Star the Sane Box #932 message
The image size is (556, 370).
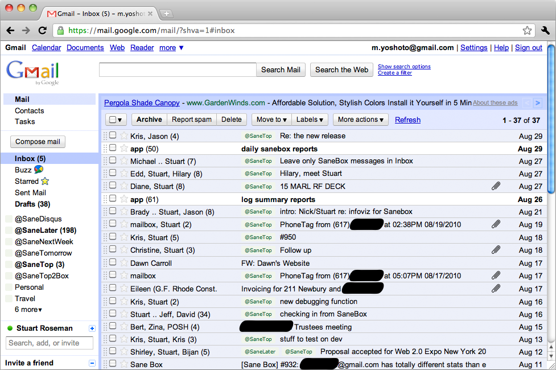click(123, 364)
